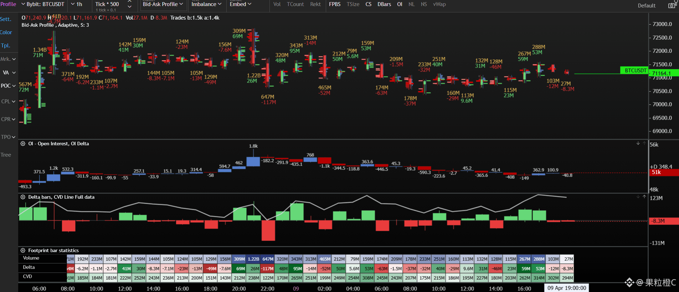
Task: Toggle the CS indicator
Action: pyautogui.click(x=369, y=4)
